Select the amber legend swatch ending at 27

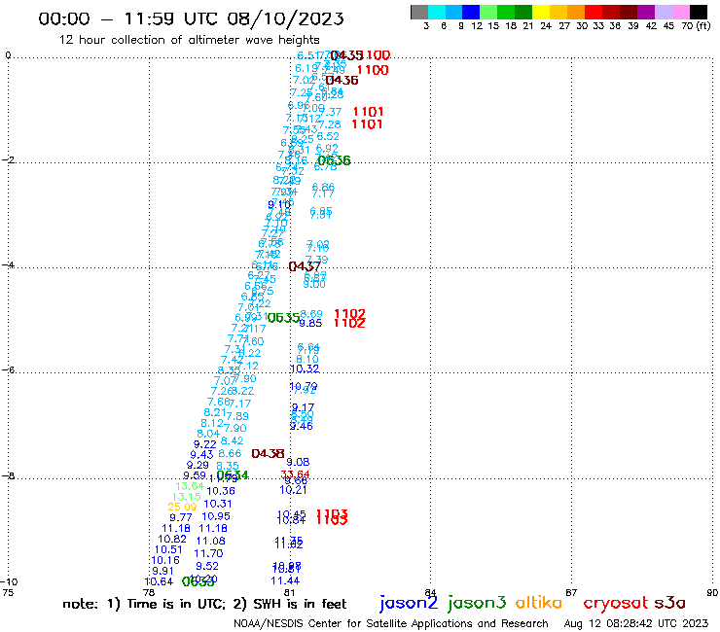coord(558,12)
